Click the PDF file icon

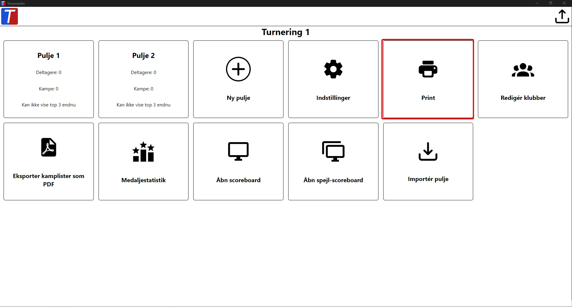coord(49,147)
